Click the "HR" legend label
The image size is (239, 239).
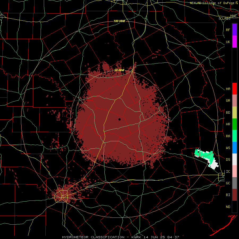(x=228, y=124)
